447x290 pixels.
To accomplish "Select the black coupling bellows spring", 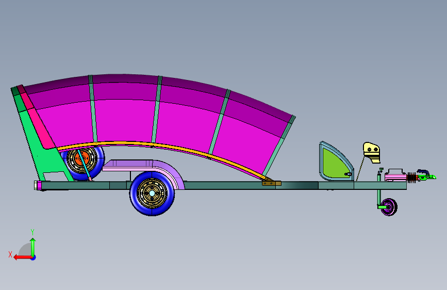I will (411, 178).
